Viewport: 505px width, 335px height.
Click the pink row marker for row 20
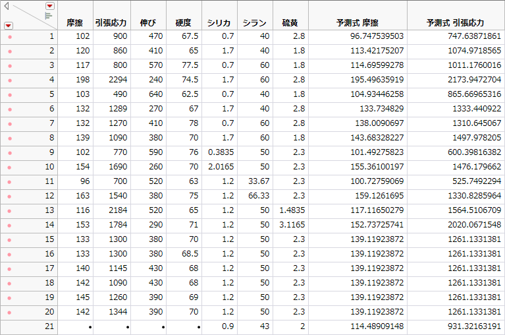pyautogui.click(x=10, y=313)
